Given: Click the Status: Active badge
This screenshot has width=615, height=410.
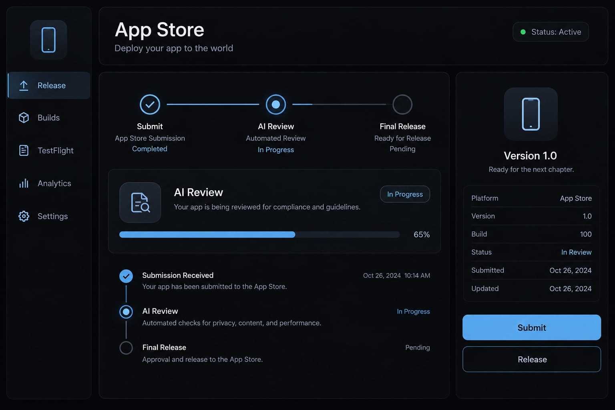Looking at the screenshot, I should coord(551,32).
